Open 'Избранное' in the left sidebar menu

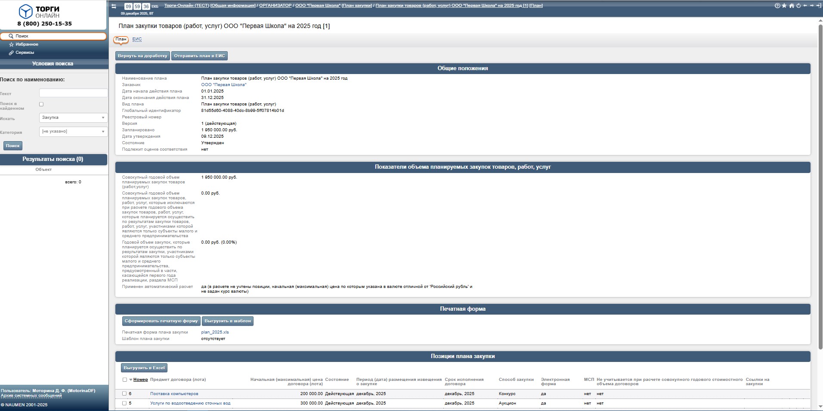tap(27, 44)
